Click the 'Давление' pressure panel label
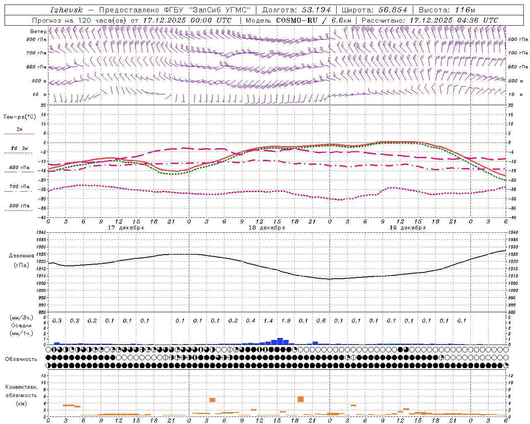Image resolution: width=530 pixels, height=424 pixels. pos(22,256)
